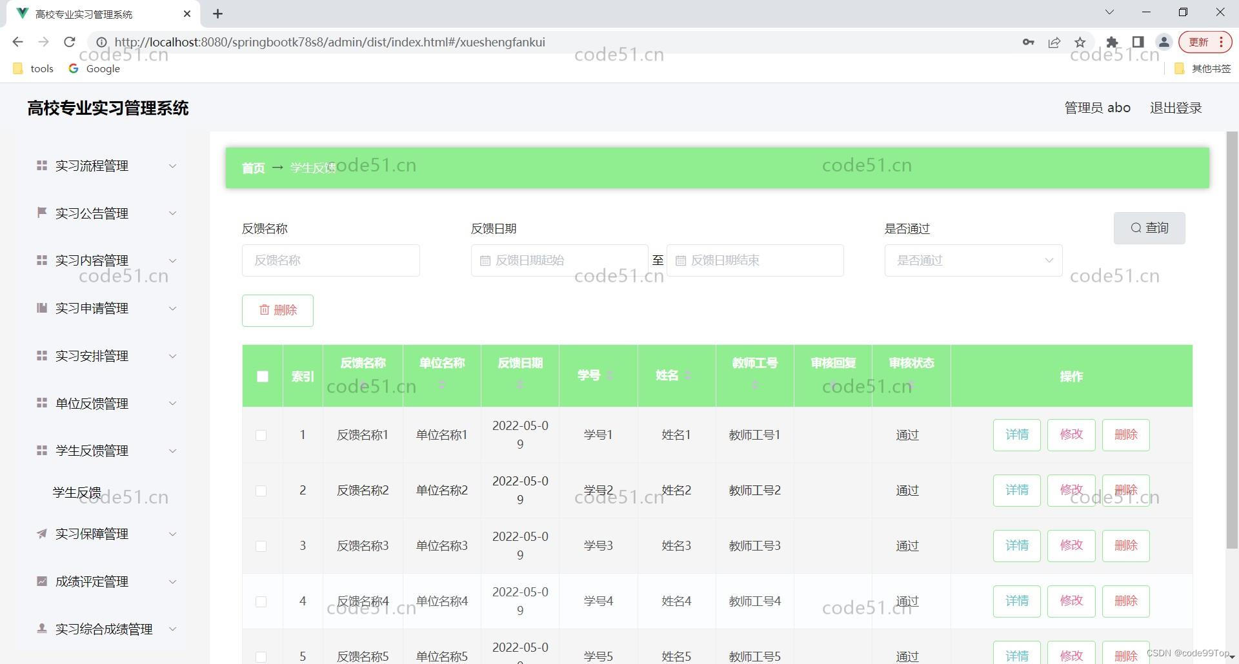1239x664 pixels.
Task: Expand the 实习流程管理 menu section
Action: [172, 166]
